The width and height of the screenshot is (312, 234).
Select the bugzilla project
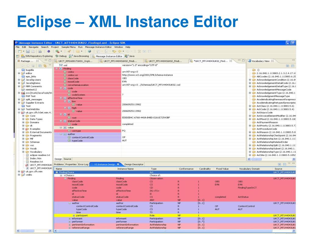point(30,70)
